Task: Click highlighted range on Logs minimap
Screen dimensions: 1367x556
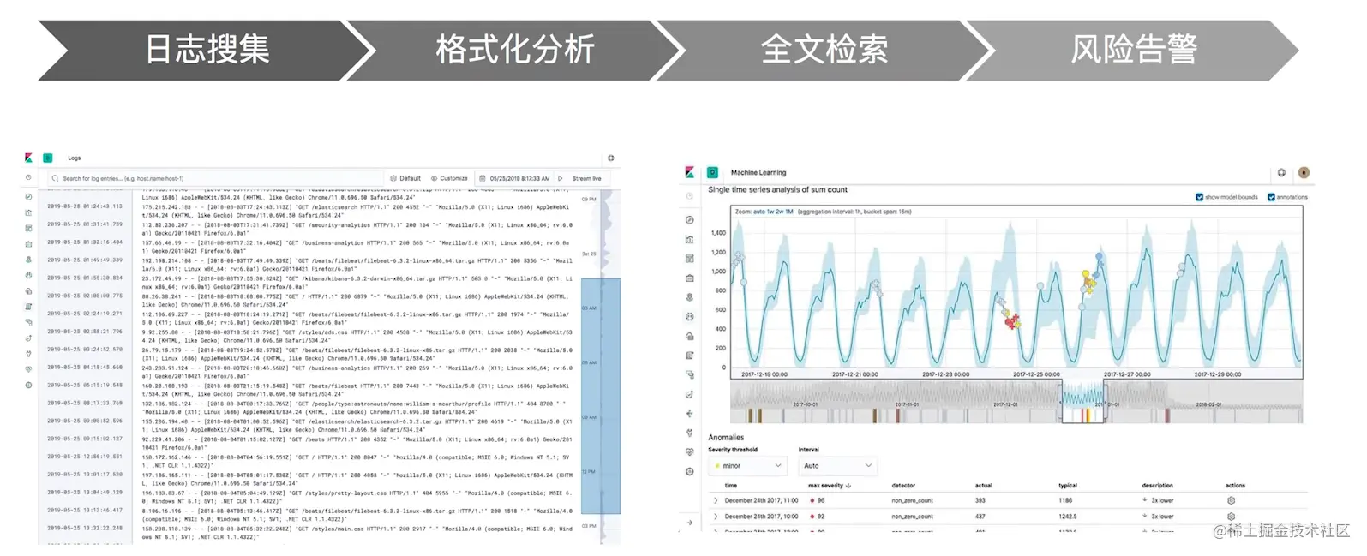Action: coord(601,396)
